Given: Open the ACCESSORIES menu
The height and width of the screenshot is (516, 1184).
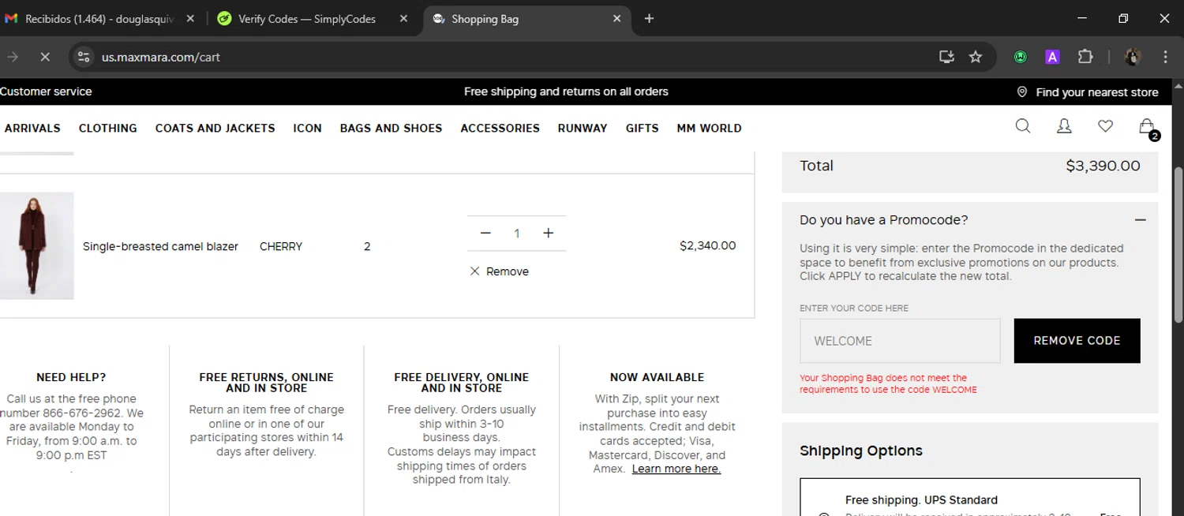Looking at the screenshot, I should [x=500, y=128].
